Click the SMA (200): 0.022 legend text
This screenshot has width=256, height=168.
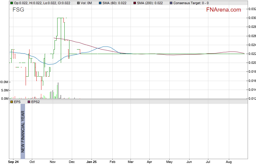pyautogui.click(x=150, y=3)
